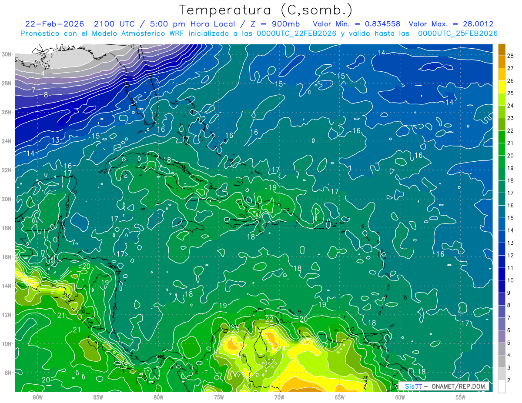Select the date text "22-Feb-2026"
This screenshot has height=403, width=522.
[x=56, y=24]
